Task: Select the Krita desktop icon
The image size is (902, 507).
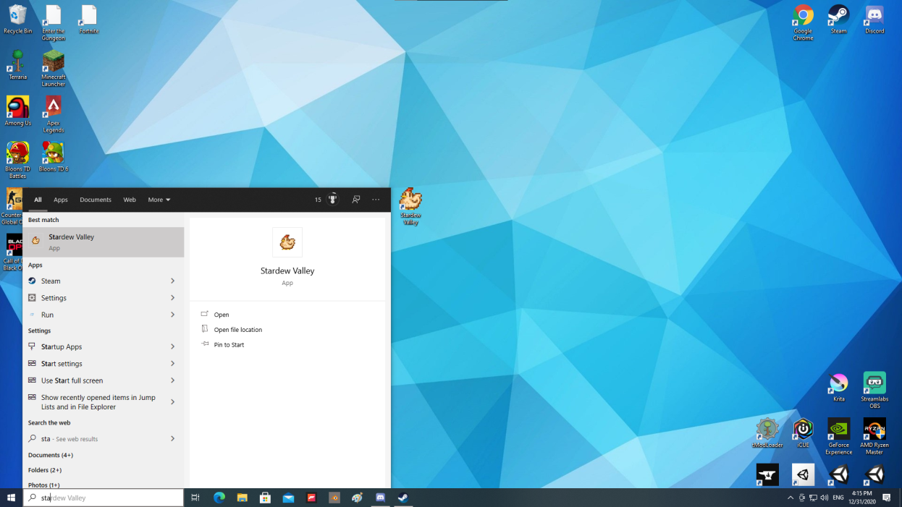Action: pyautogui.click(x=838, y=387)
